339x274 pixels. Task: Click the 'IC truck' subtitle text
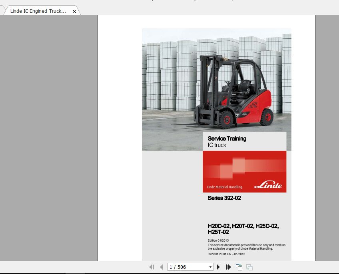(x=217, y=145)
